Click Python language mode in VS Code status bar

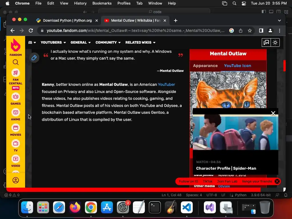(x=240, y=195)
